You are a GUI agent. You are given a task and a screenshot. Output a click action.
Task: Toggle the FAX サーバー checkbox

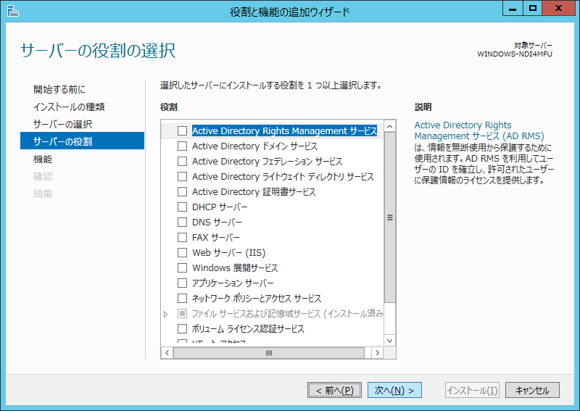click(x=182, y=238)
